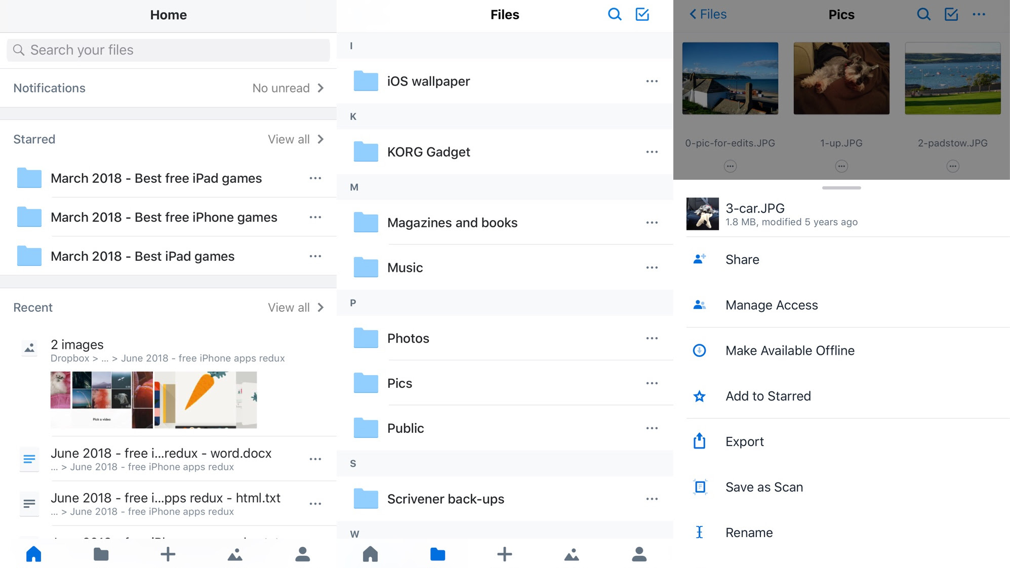Tap the sheet drag handle above 3-car.JPG
Image resolution: width=1010 pixels, height=568 pixels.
coord(841,188)
